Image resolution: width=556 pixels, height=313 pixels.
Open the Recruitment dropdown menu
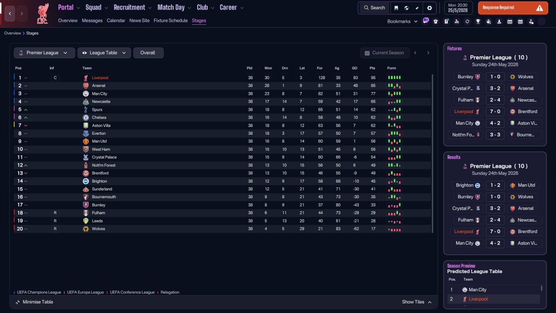coord(132,7)
